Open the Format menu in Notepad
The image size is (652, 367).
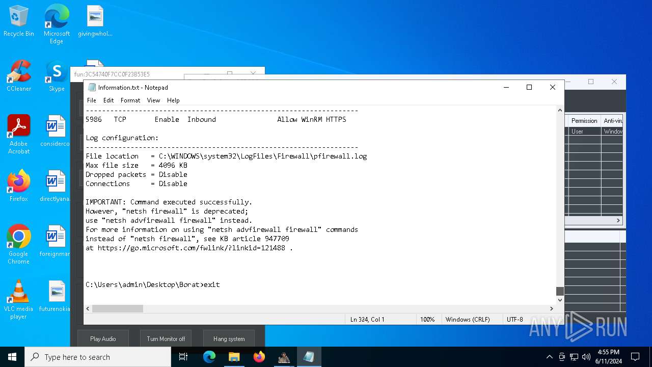click(130, 100)
